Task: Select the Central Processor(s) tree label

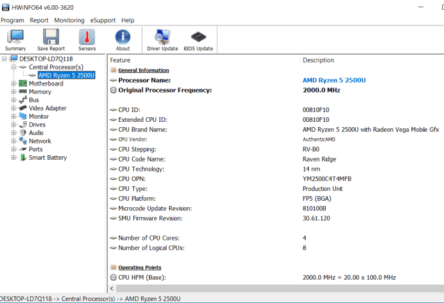Action: [x=56, y=67]
